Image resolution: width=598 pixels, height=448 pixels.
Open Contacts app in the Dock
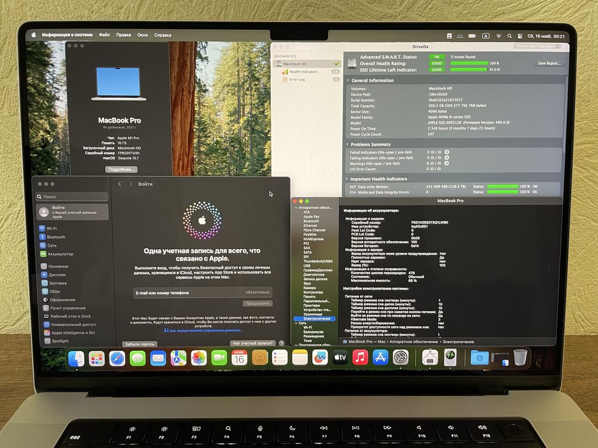pyautogui.click(x=260, y=358)
